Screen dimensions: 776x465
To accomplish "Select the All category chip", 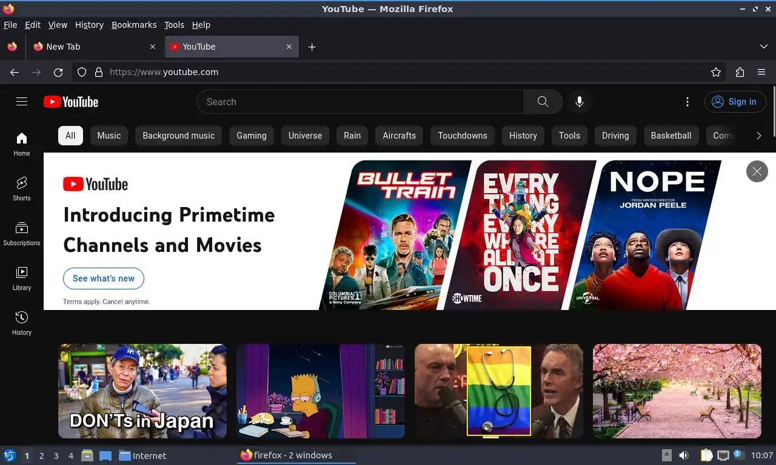I will tap(70, 136).
